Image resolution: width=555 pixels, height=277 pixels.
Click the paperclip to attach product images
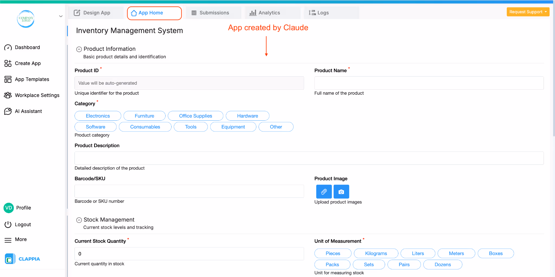[x=324, y=192]
